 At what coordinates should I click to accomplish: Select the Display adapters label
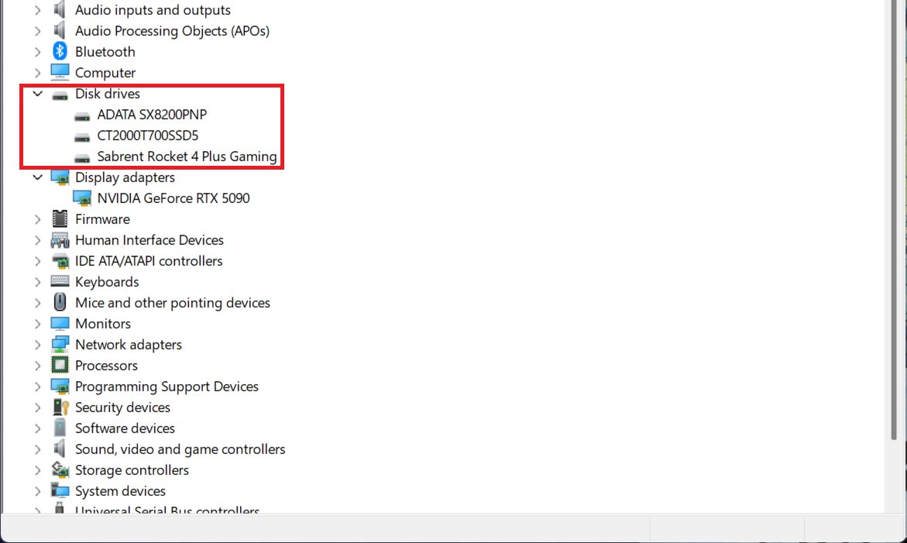click(125, 177)
